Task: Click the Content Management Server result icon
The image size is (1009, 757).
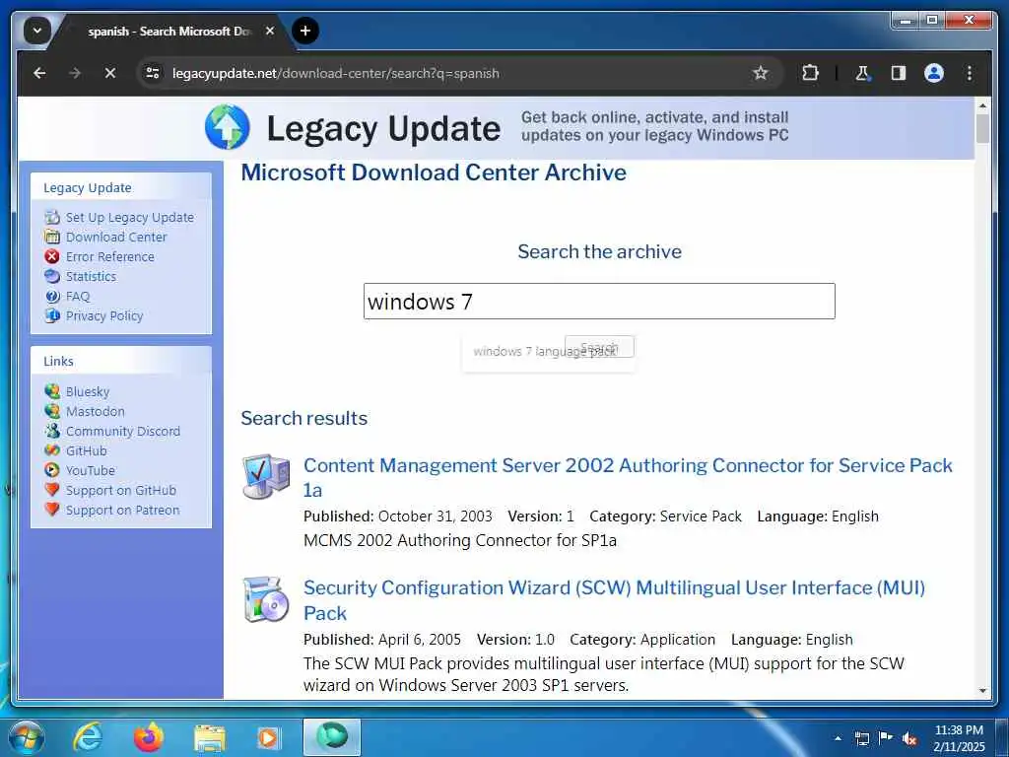Action: pyautogui.click(x=266, y=476)
